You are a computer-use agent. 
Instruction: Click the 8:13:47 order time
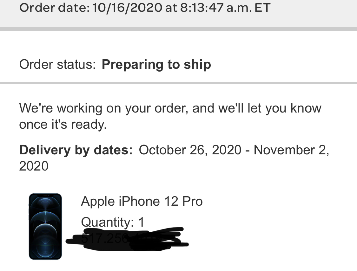click(201, 7)
